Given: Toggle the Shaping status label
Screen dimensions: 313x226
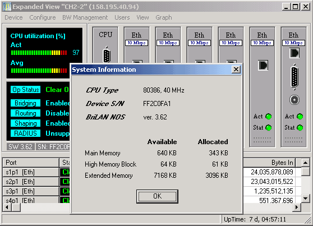Looking at the screenshot, I should tap(26, 123).
